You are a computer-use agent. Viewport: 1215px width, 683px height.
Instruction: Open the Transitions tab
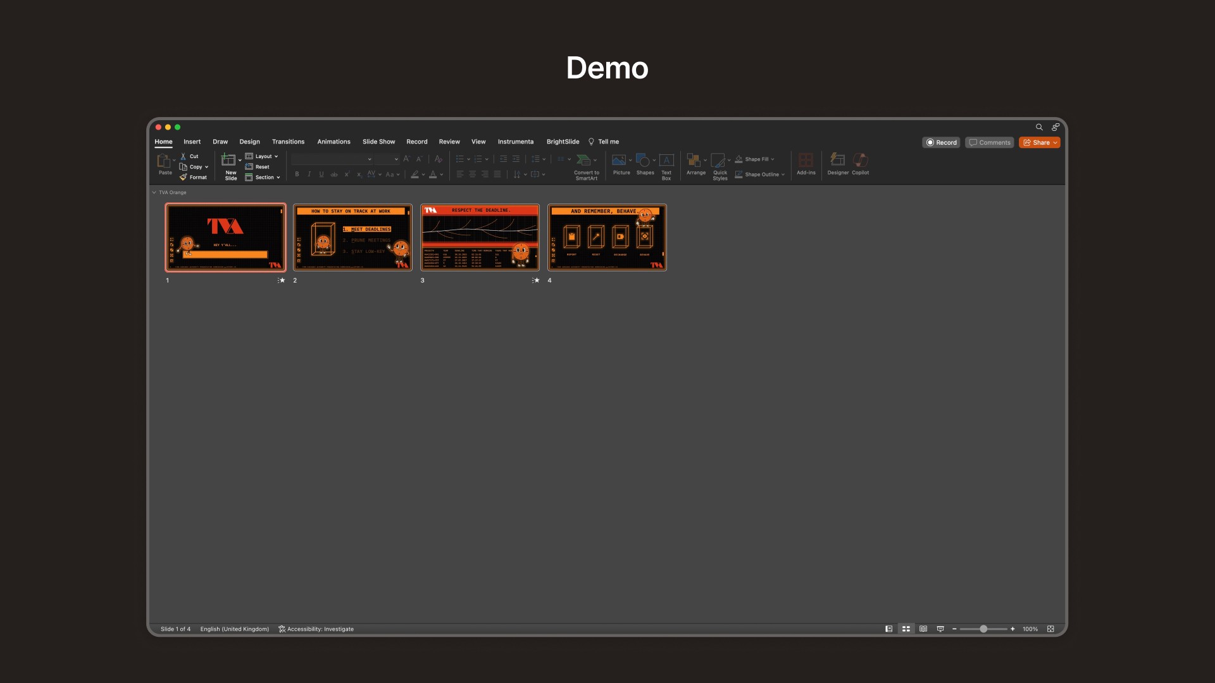pos(288,142)
